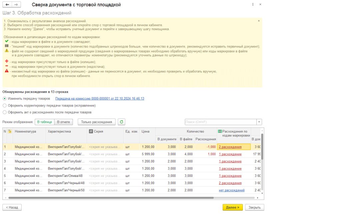Choose 'Оформить акт о расхождениях' radio option
Viewport: 341px width, 219px height.
(4, 113)
